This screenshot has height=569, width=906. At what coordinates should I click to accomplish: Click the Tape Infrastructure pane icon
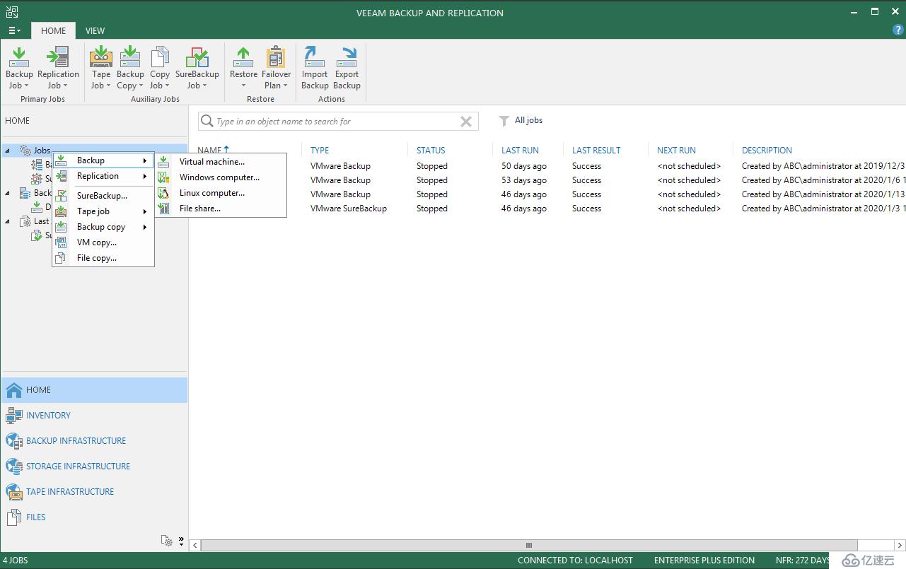tap(14, 492)
